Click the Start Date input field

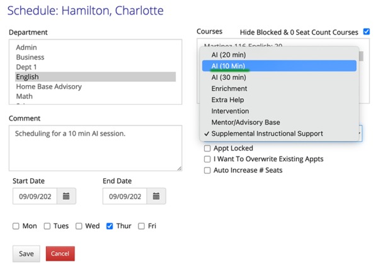click(x=35, y=196)
